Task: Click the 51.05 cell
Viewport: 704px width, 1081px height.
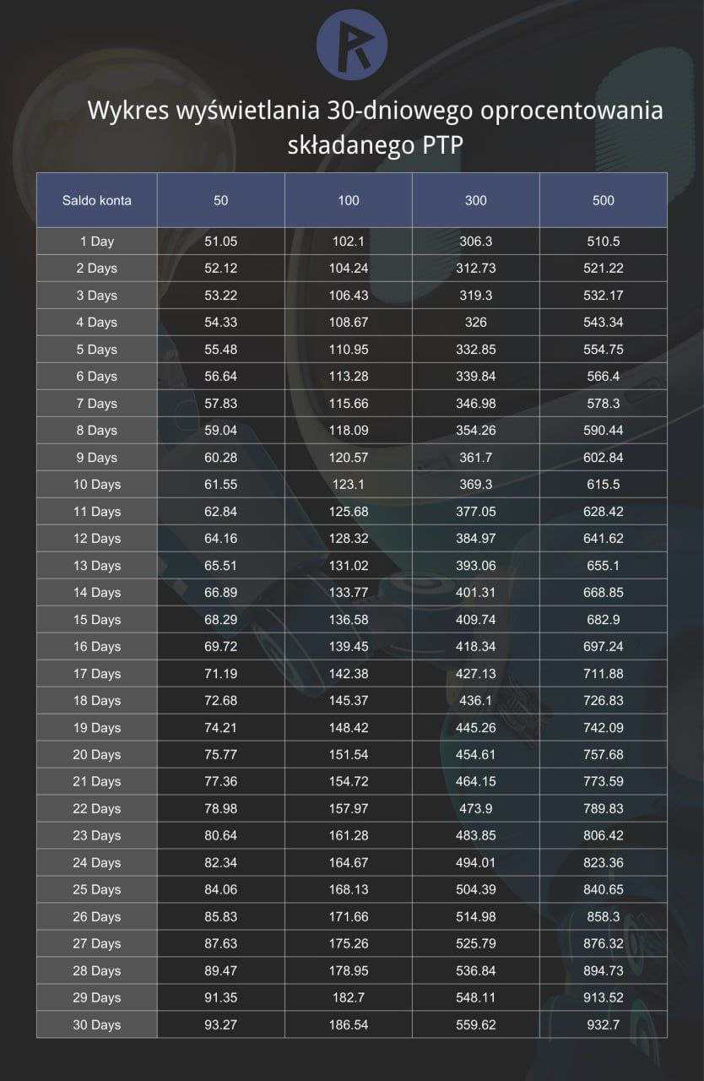Action: tap(221, 242)
